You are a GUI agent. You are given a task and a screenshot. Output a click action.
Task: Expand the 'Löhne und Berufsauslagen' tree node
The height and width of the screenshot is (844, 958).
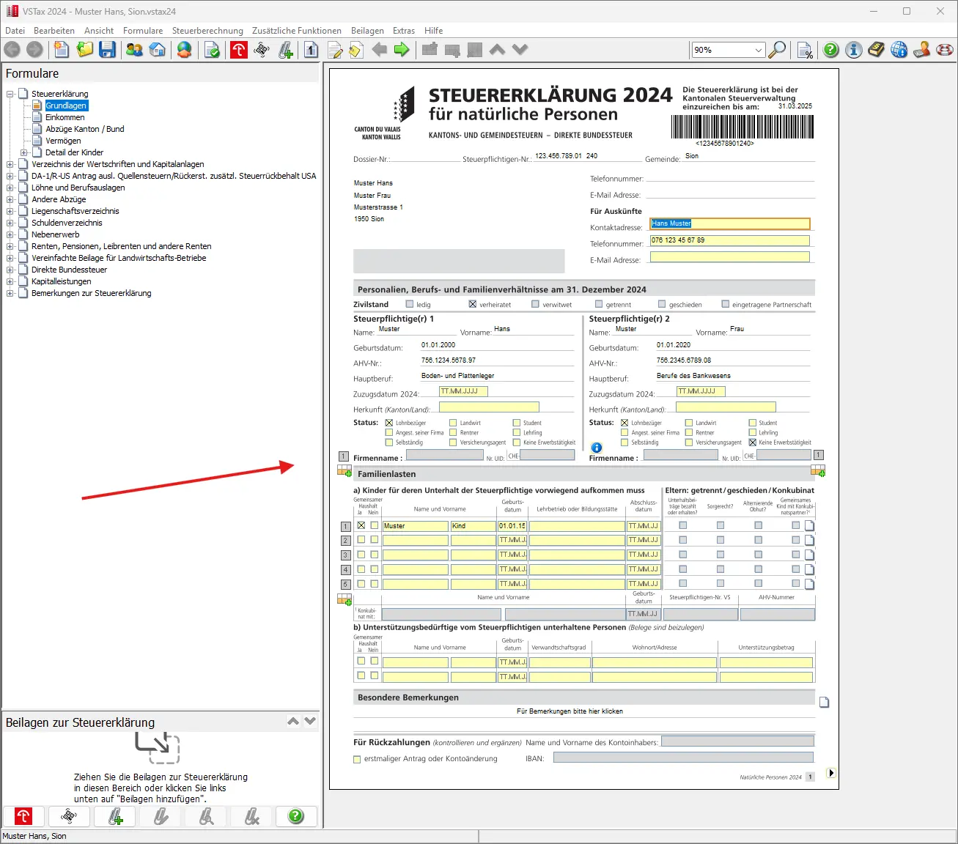coord(10,188)
